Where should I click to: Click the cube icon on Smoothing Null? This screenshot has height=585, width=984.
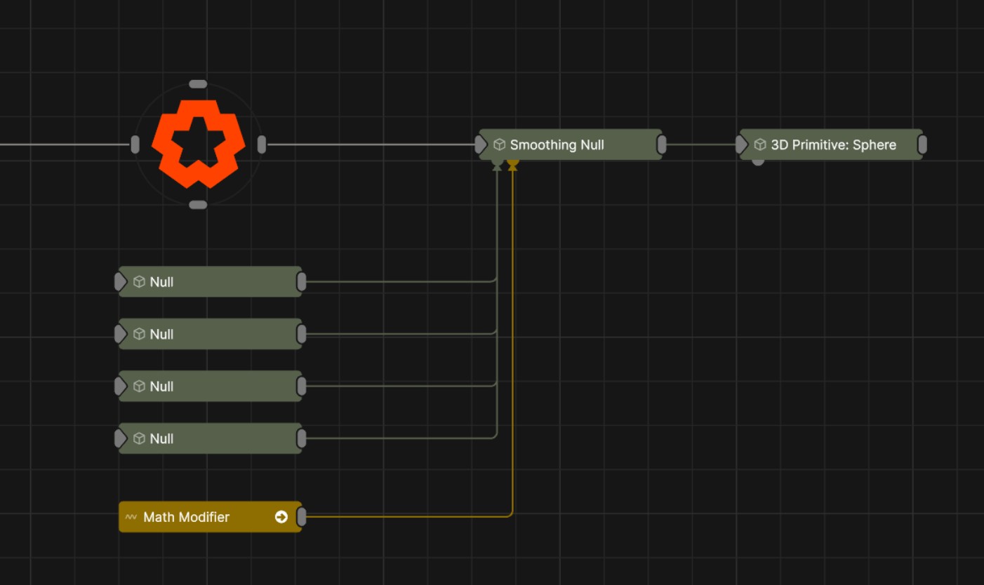click(499, 144)
